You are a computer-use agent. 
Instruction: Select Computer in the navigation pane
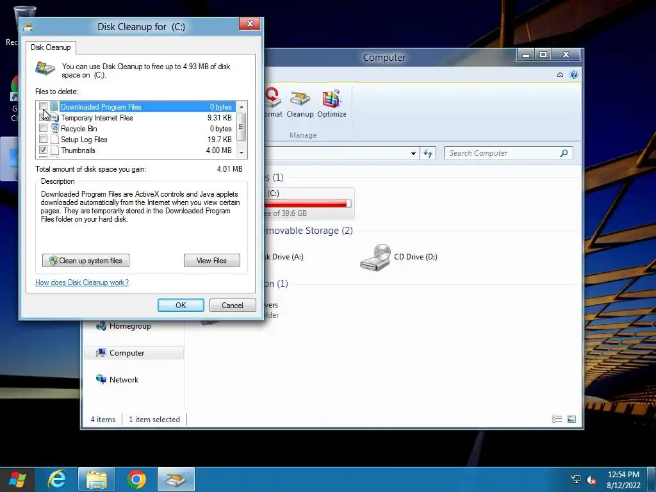pos(134,353)
